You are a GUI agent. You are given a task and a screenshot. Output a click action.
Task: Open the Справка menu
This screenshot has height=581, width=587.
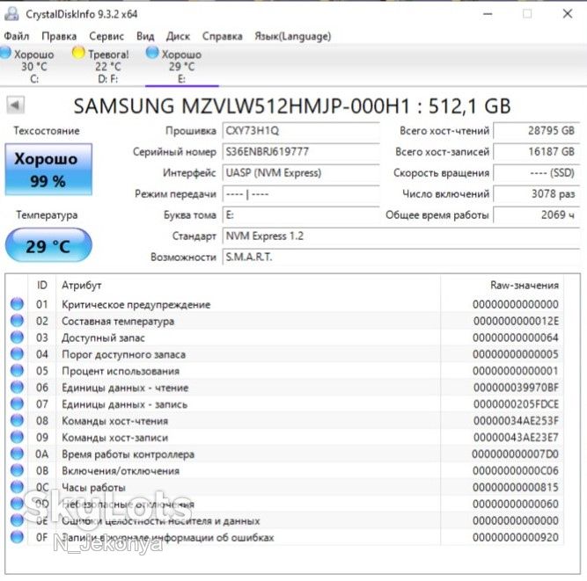[223, 36]
